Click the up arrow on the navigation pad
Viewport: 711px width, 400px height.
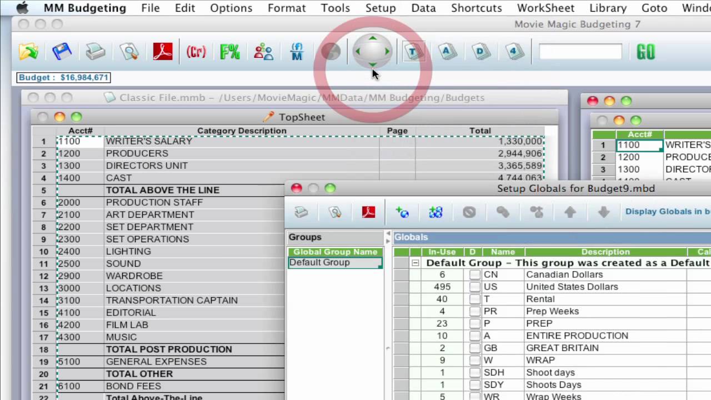[x=373, y=38]
